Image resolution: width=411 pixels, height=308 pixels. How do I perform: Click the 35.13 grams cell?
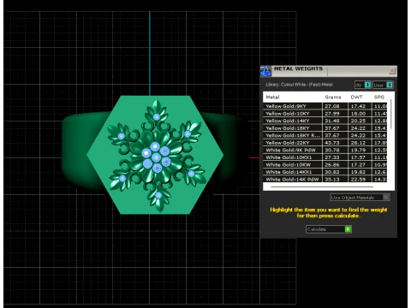pyautogui.click(x=332, y=180)
